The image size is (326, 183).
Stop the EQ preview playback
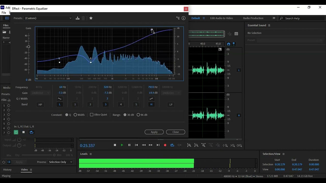click(x=23, y=132)
